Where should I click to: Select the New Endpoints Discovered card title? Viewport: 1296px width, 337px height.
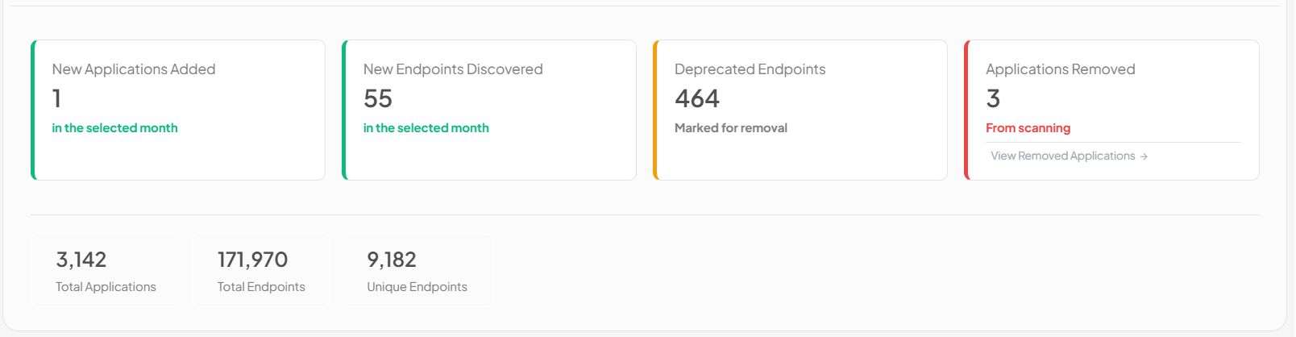coord(453,69)
